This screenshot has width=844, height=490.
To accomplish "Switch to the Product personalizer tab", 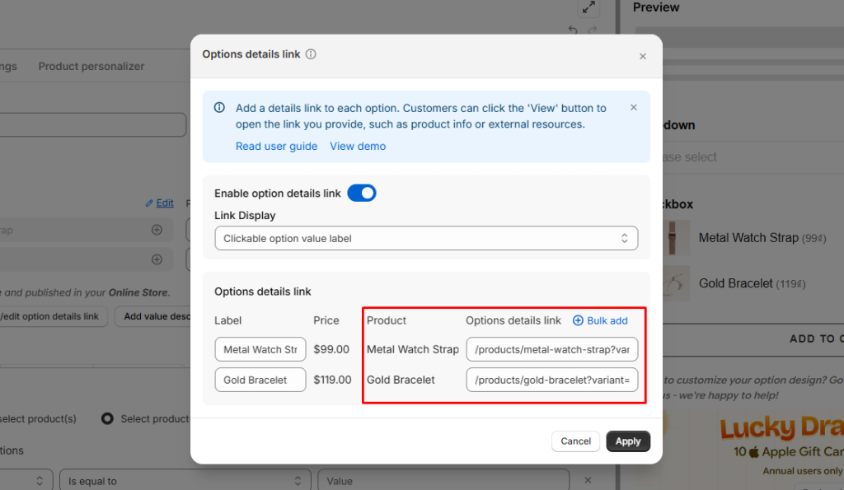I will 91,67.
